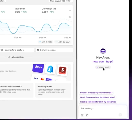
Task: Click the chart magnifier icon above the graph
Action: pos(70,17)
